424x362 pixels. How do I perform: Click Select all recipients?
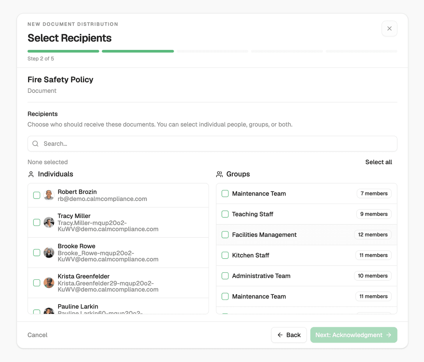pos(378,162)
